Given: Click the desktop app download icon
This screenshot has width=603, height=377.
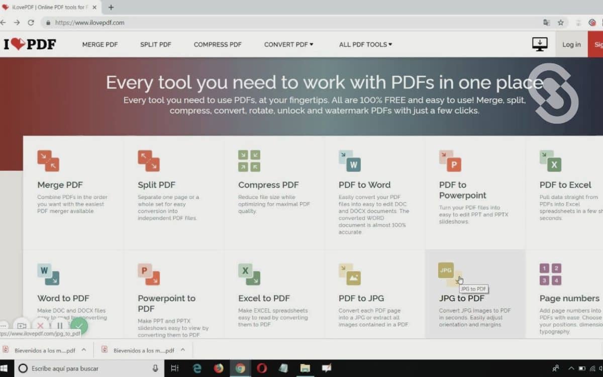Looking at the screenshot, I should (540, 44).
